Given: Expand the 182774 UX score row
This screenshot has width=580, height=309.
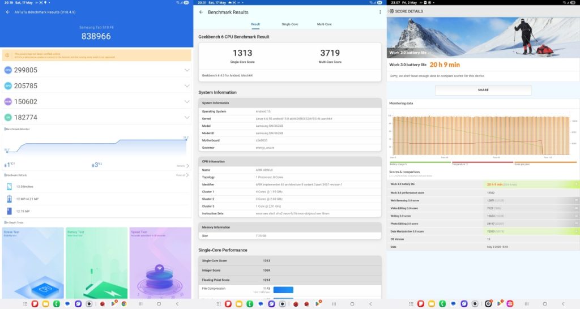Looking at the screenshot, I should (187, 117).
